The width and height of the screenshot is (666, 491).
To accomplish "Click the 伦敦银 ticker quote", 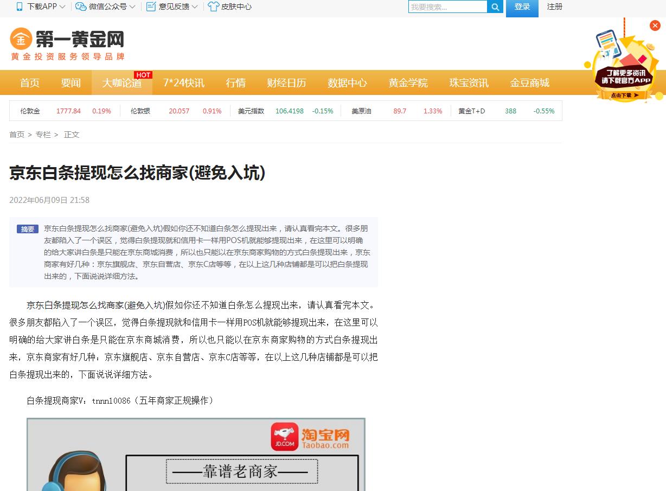I will [x=176, y=111].
